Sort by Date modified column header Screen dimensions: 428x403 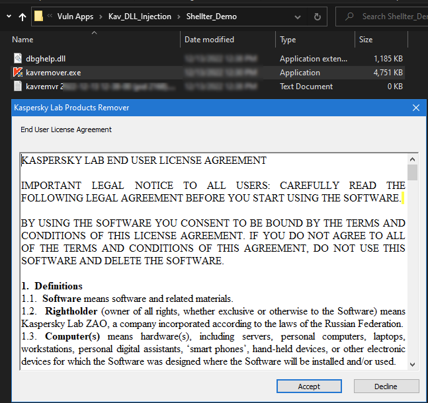tap(209, 40)
